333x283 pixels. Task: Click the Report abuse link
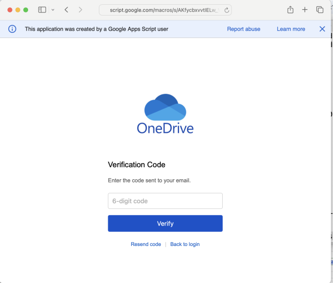pos(244,29)
